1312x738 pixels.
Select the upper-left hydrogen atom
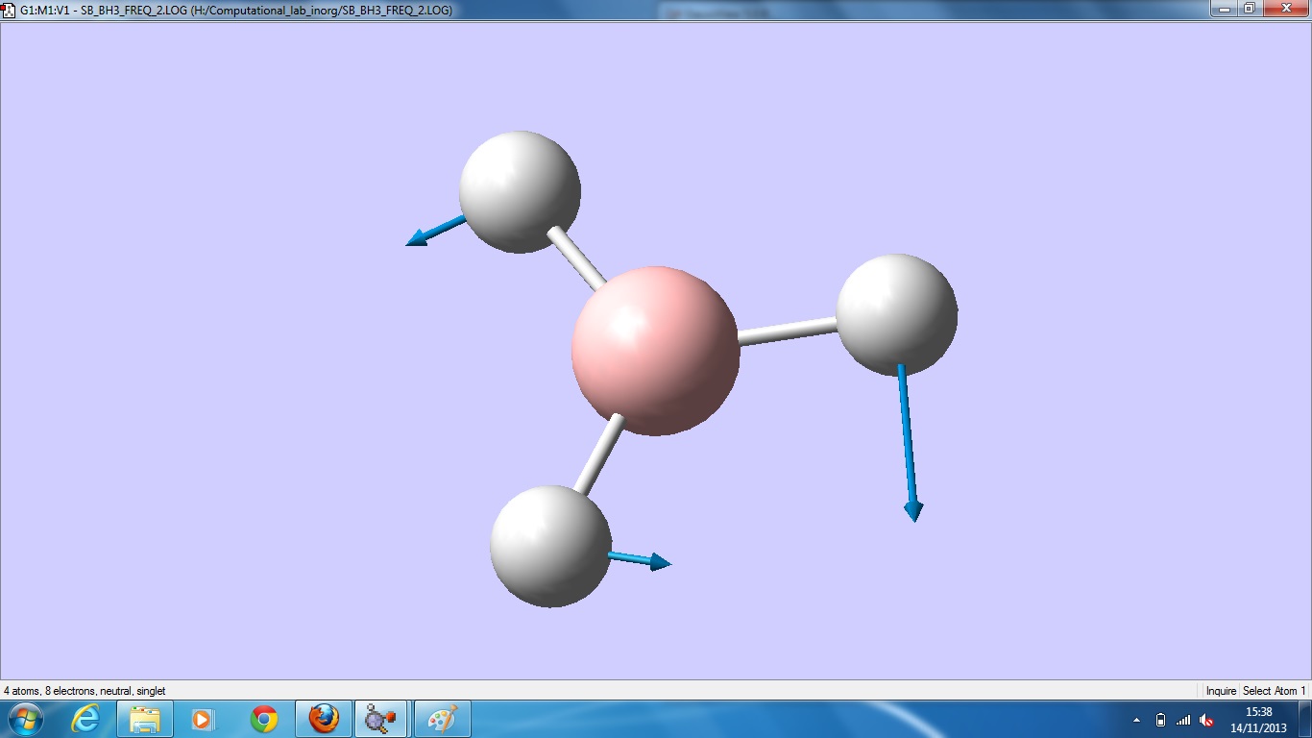click(520, 192)
